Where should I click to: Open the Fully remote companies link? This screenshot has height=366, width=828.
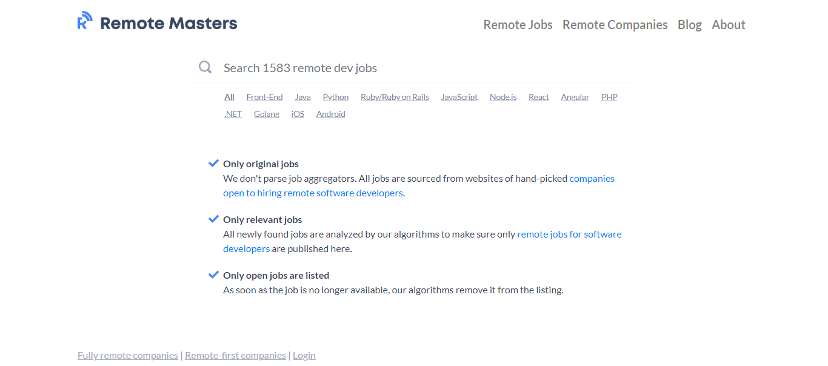pyautogui.click(x=128, y=356)
